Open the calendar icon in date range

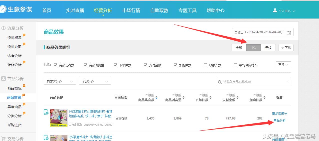pos(288,32)
